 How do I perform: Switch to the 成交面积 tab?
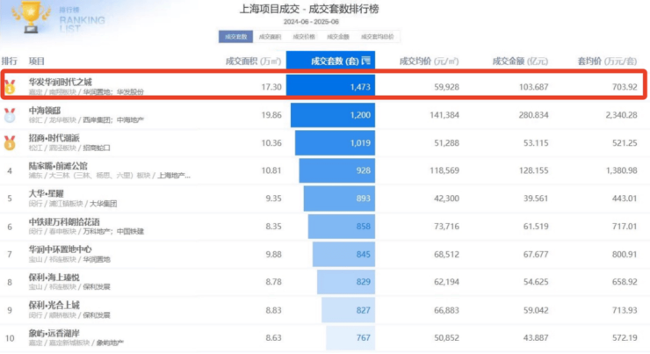coord(270,37)
